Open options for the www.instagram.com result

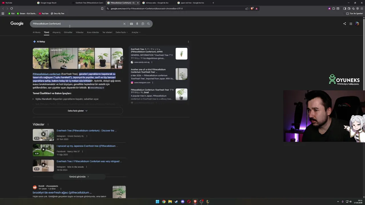(x=153, y=83)
